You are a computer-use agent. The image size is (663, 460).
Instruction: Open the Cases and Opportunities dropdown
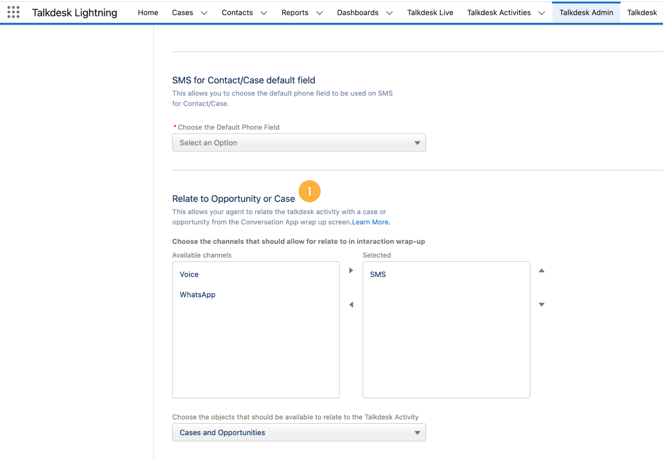(x=299, y=432)
